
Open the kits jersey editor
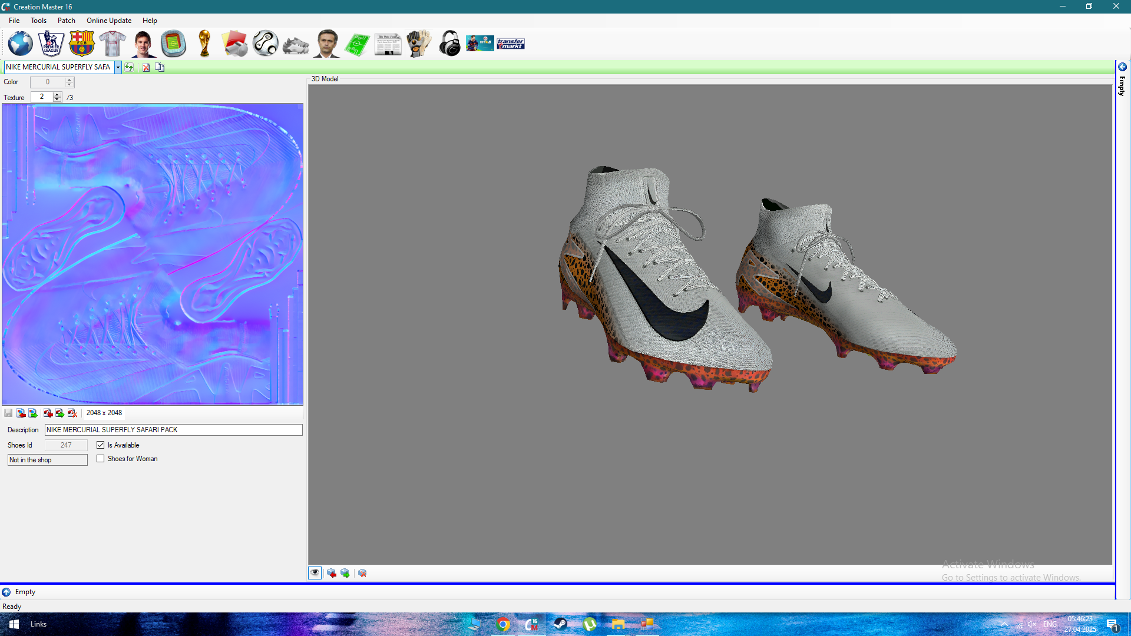click(x=113, y=44)
